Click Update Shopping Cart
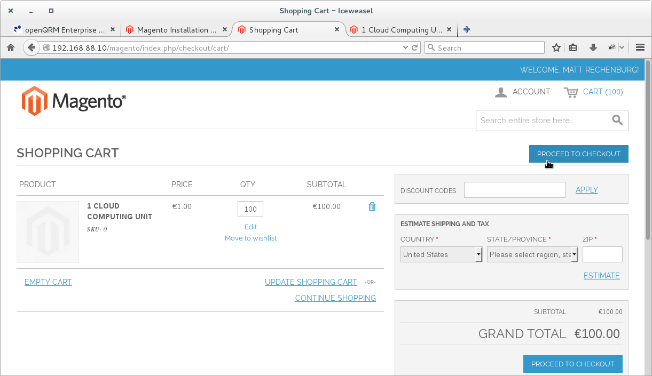This screenshot has height=376, width=652. click(311, 282)
